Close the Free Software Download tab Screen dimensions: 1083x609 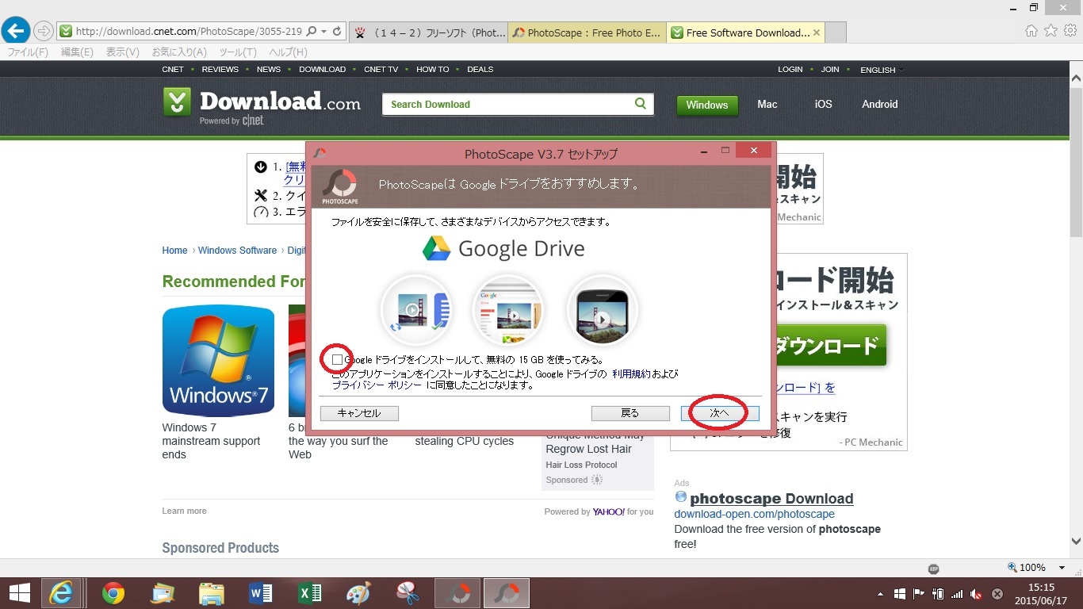click(x=817, y=33)
